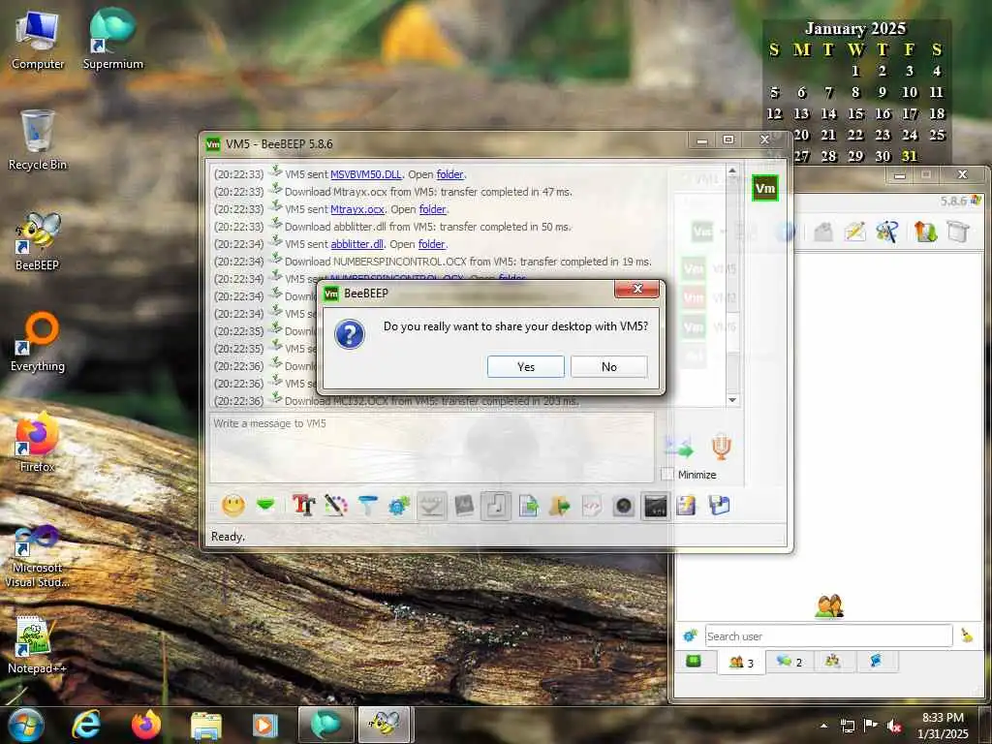
Task: Click BeeBEEP bee icon in taskbar
Action: (386, 725)
